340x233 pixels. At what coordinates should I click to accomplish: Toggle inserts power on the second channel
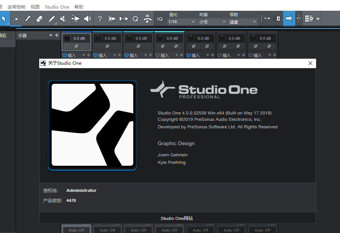coord(95,55)
